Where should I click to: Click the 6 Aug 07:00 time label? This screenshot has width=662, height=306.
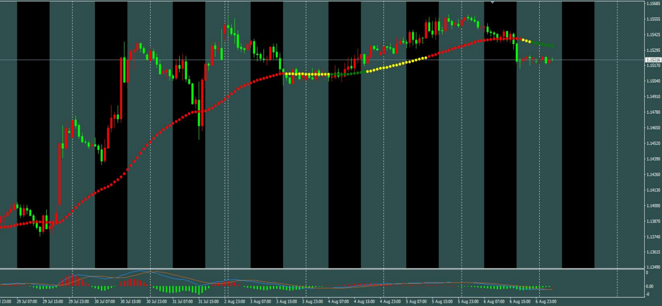click(x=494, y=302)
